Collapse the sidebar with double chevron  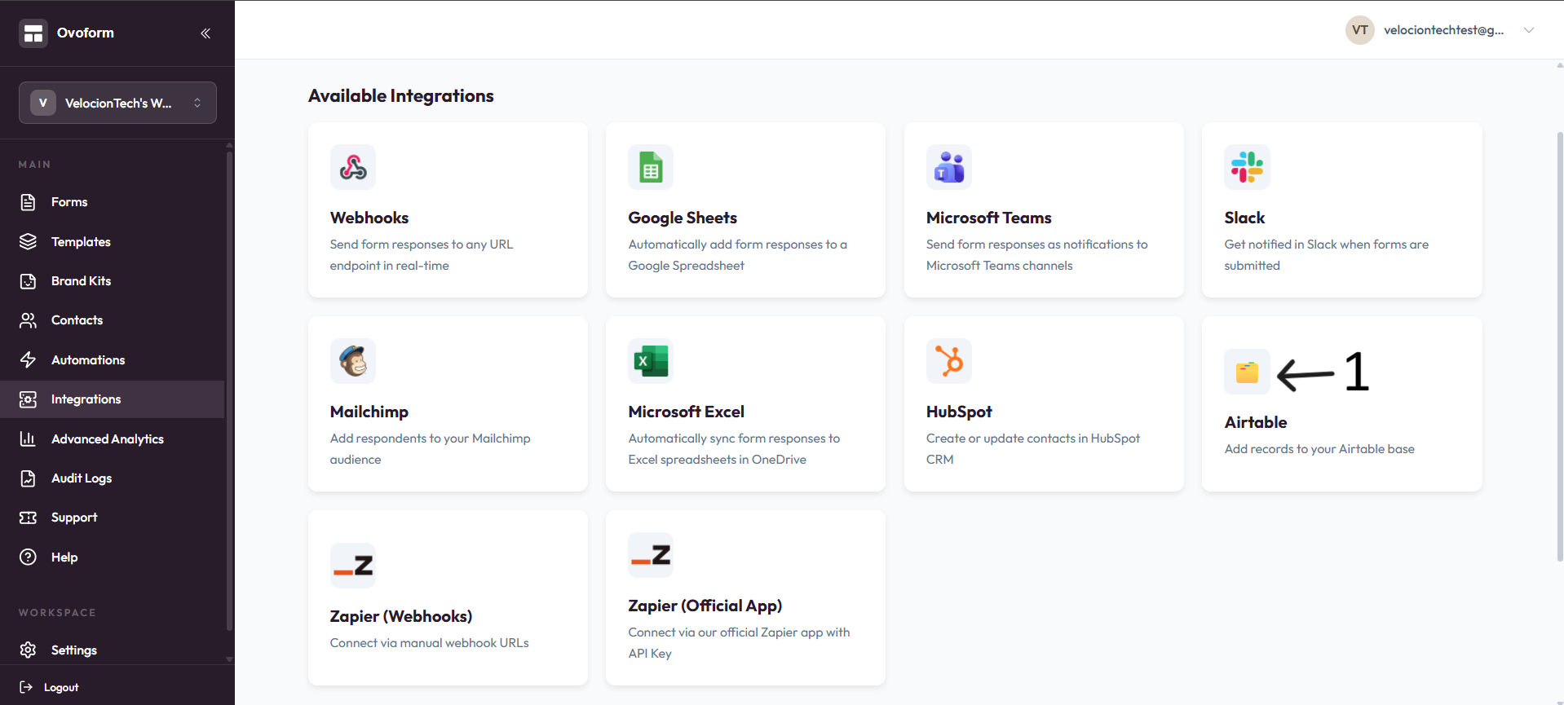click(x=205, y=33)
